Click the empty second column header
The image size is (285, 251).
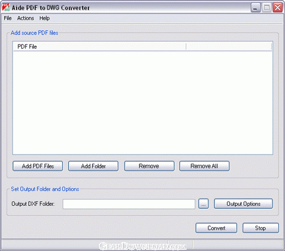[229, 46]
